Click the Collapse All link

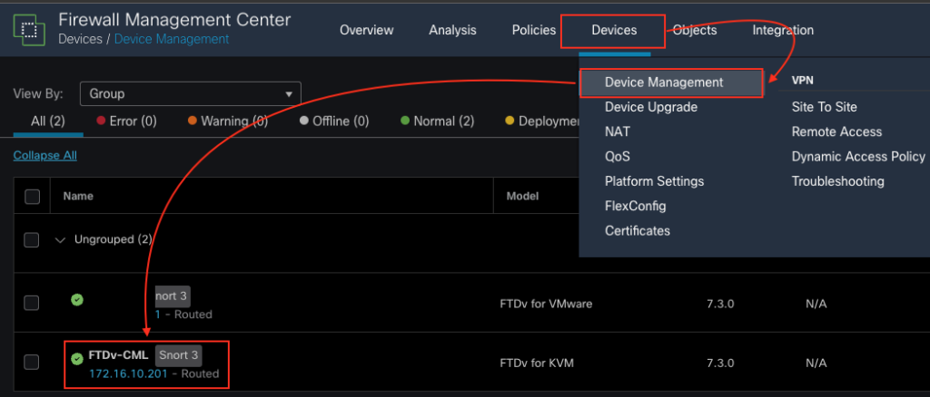[45, 155]
